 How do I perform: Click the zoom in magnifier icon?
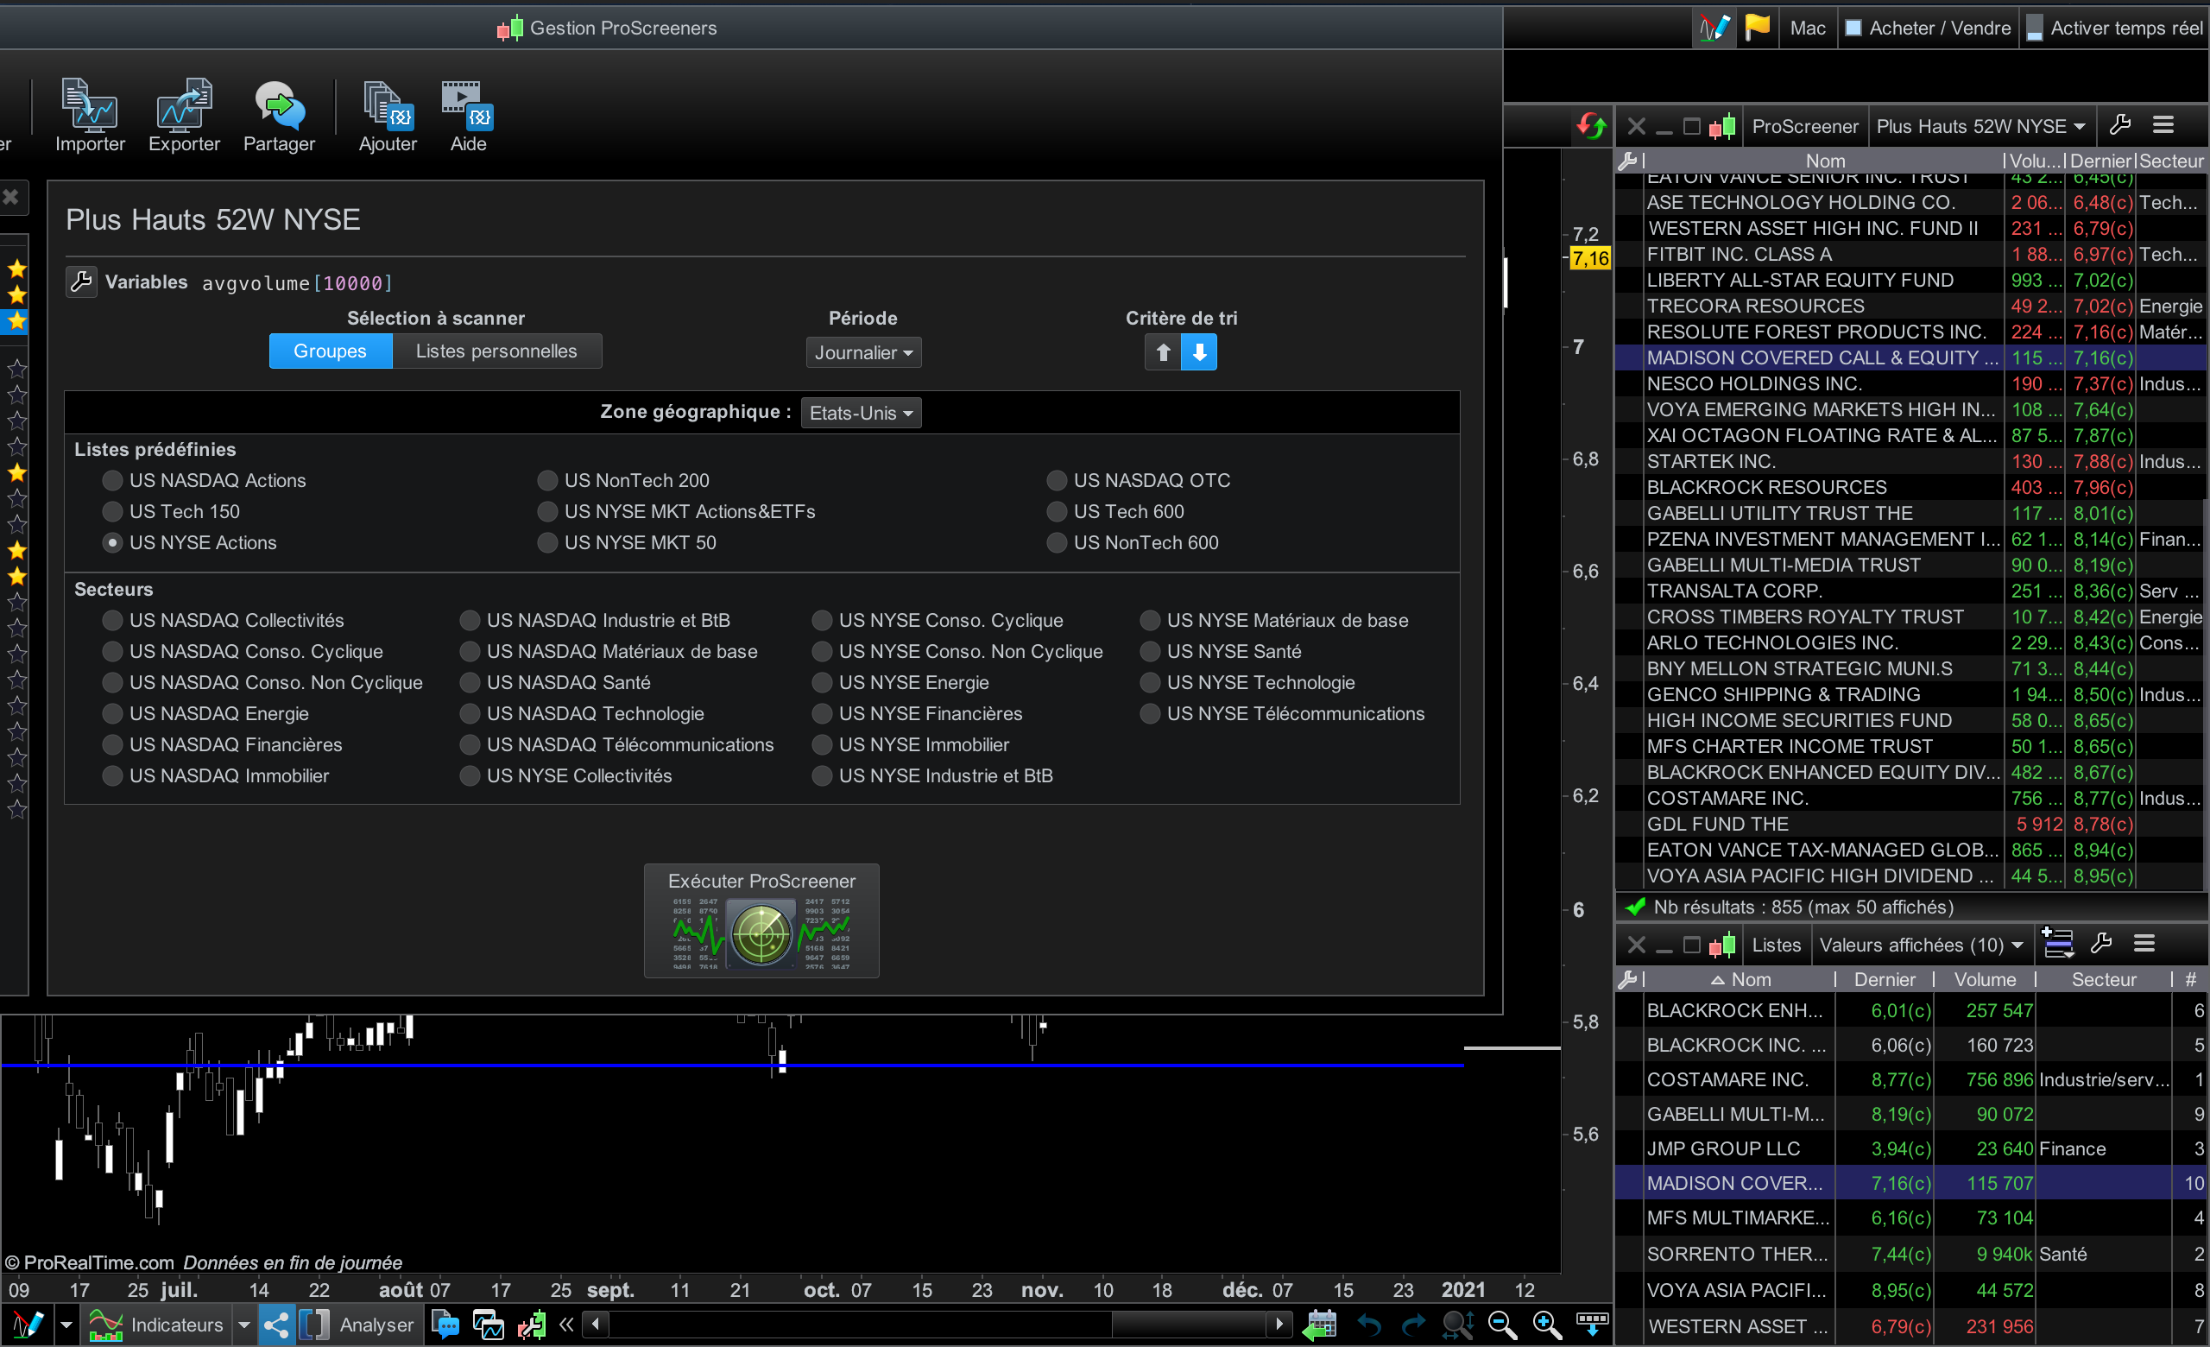tap(1546, 1325)
